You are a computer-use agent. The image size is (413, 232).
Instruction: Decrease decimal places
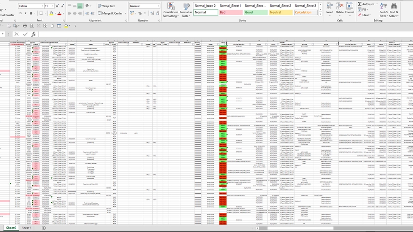point(157,13)
